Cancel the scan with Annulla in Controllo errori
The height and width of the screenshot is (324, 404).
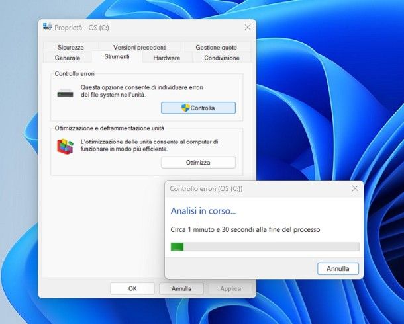click(x=338, y=268)
